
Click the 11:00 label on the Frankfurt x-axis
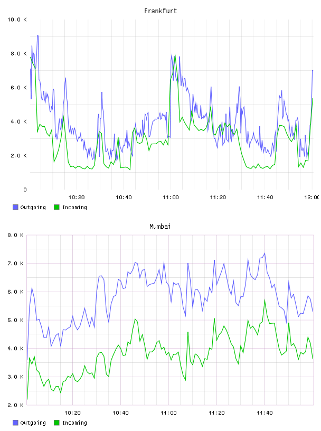[x=171, y=198]
